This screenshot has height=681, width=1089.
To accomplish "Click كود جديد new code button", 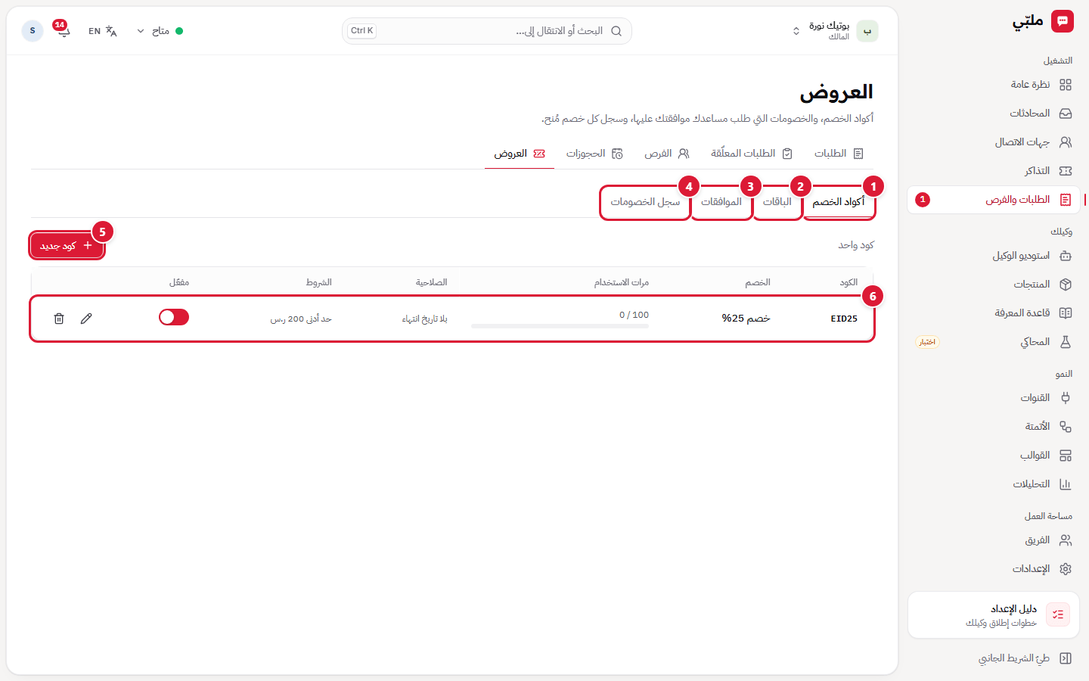I will 67,246.
